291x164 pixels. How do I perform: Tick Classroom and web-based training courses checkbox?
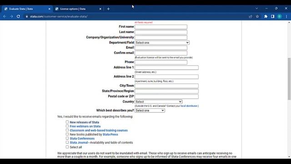(x=67, y=130)
